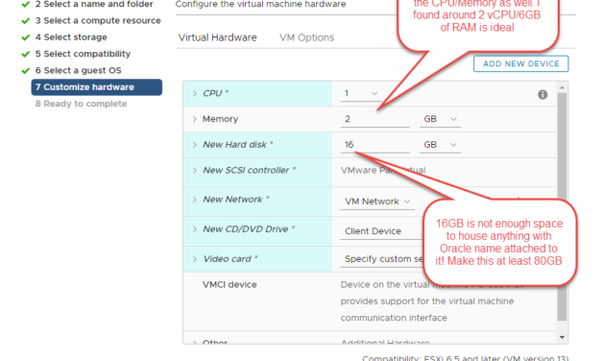
Task: Open the Video card settings dropdown
Action: 381,259
